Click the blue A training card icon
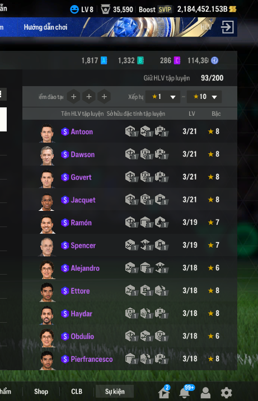This screenshot has height=401, width=258. point(104,60)
